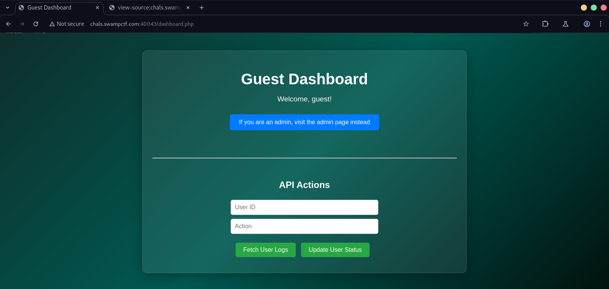Open the browser profile icon
The height and width of the screenshot is (289, 609).
(x=587, y=24)
